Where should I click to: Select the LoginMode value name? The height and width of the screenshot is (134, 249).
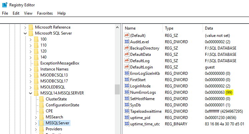tap(141, 86)
